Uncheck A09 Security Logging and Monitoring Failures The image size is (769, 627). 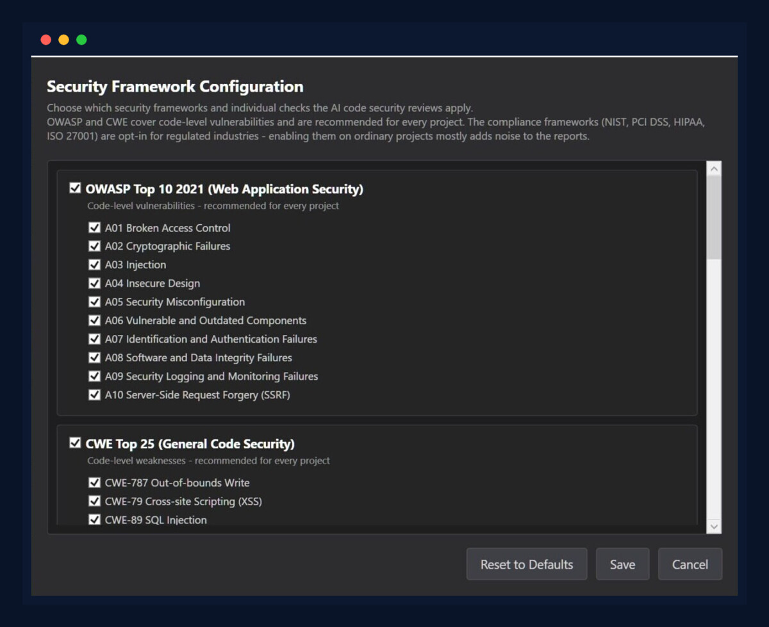point(94,376)
